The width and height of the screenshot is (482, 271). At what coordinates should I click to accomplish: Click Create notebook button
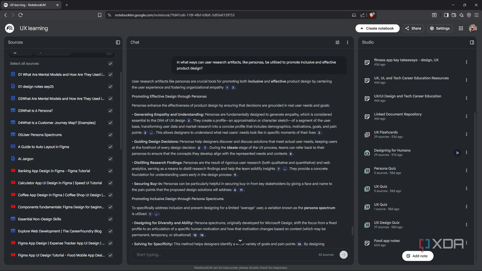[x=377, y=28]
